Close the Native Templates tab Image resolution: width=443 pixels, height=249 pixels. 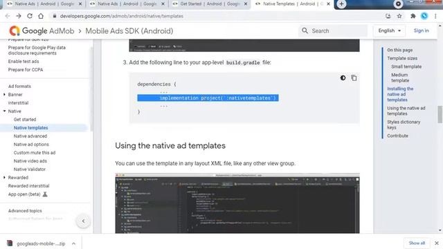click(328, 4)
